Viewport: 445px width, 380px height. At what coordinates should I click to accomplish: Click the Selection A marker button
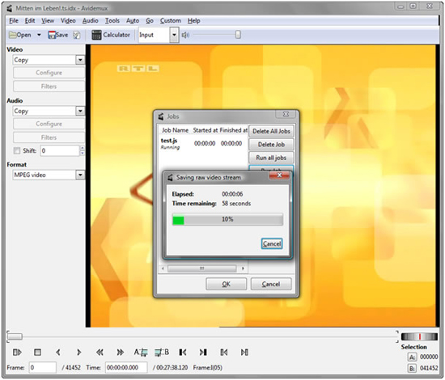coord(412,357)
